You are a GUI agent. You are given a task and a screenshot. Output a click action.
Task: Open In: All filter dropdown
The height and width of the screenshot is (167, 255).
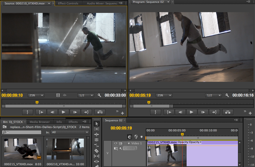tap(70, 132)
